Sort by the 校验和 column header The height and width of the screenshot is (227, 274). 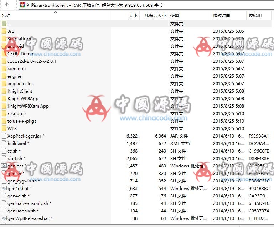pyautogui.click(x=259, y=16)
